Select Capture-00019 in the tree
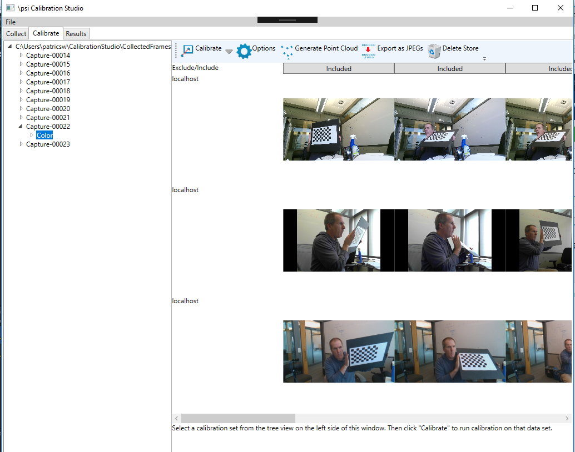Image resolution: width=575 pixels, height=452 pixels. tap(48, 99)
